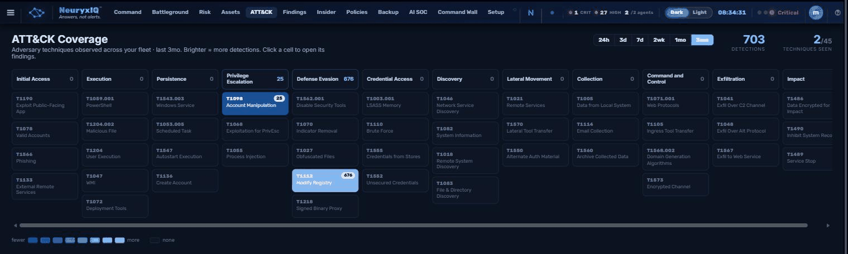Open T1003.001 LSASS Memory cell
The width and height of the screenshot is (848, 254).
(395, 104)
